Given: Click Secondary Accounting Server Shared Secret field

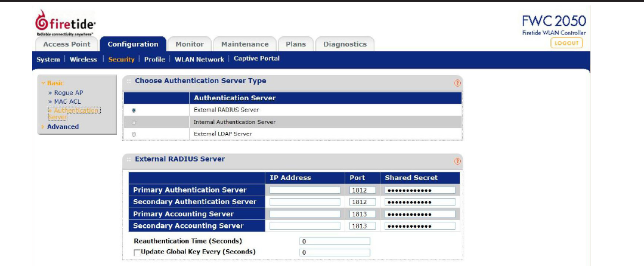Looking at the screenshot, I should (x=420, y=226).
